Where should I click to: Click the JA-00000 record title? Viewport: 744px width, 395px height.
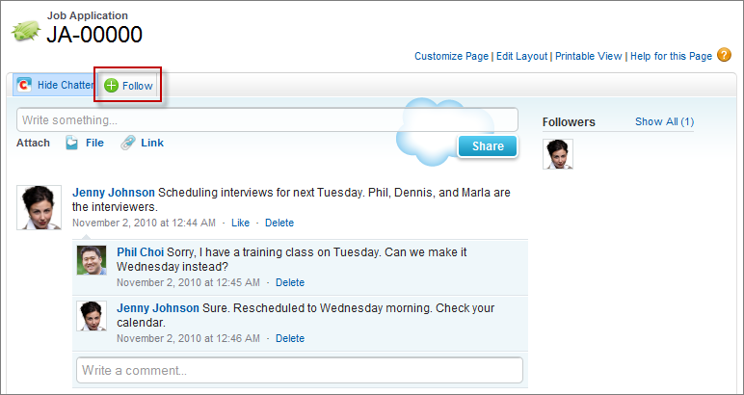(x=94, y=35)
